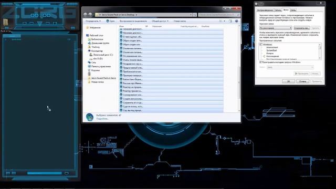Click the Open button in the Explorer toolbar
The width and height of the screenshot is (336, 189).
coord(110,21)
